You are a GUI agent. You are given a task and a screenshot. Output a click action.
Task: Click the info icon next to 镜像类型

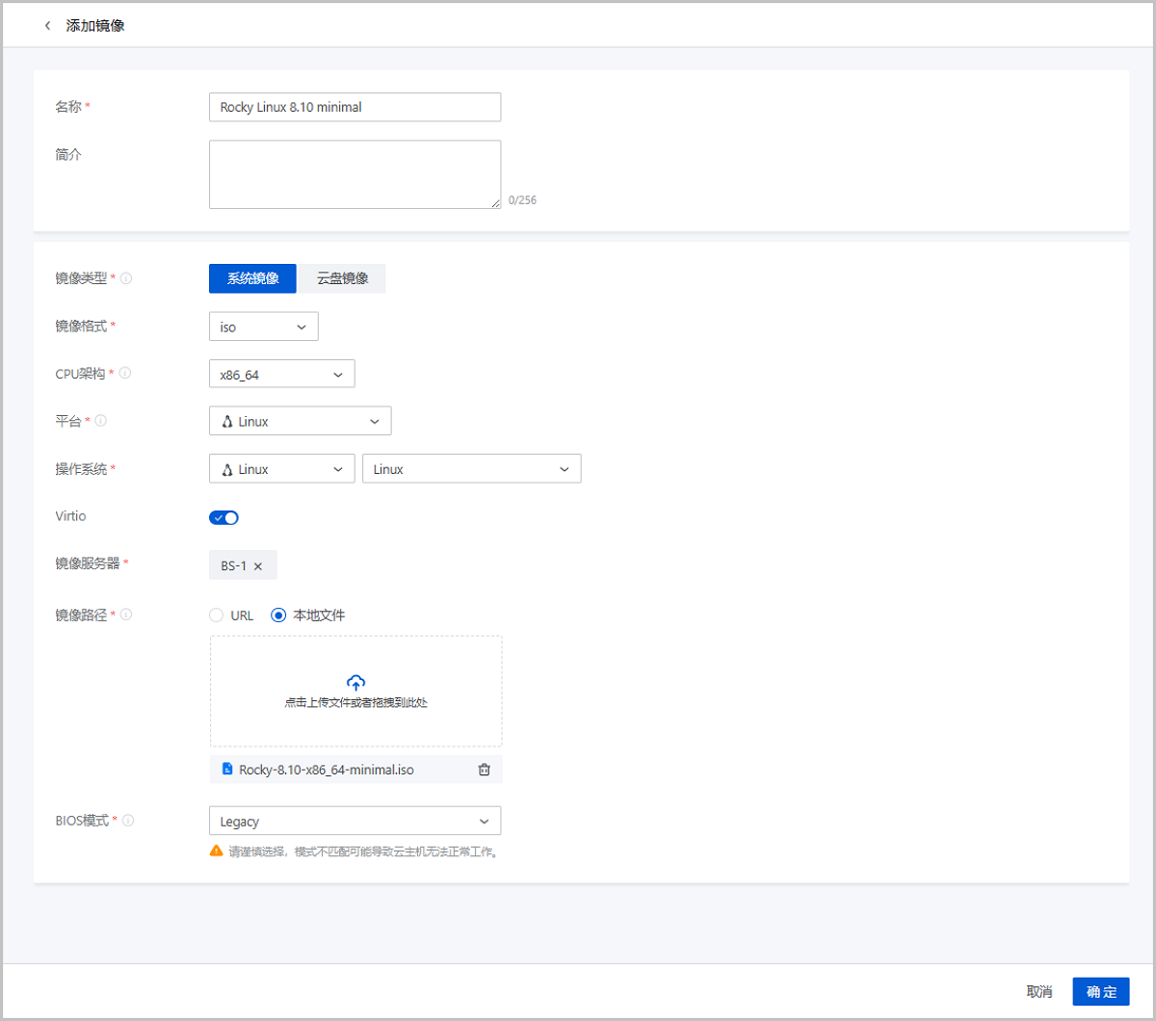pos(126,278)
